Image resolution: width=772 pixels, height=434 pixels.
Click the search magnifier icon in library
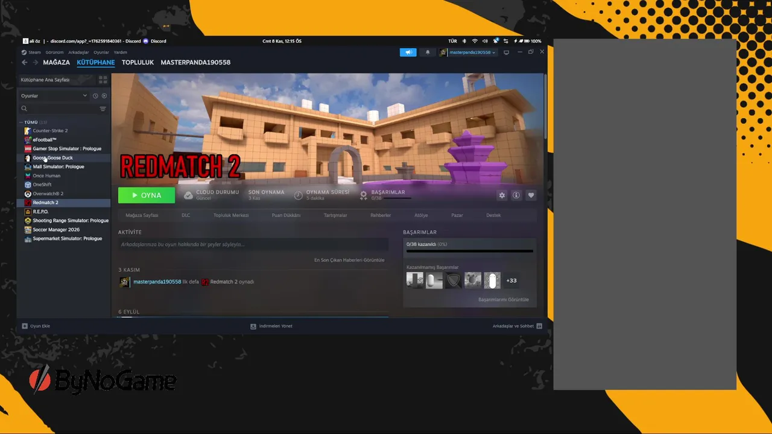pyautogui.click(x=24, y=108)
